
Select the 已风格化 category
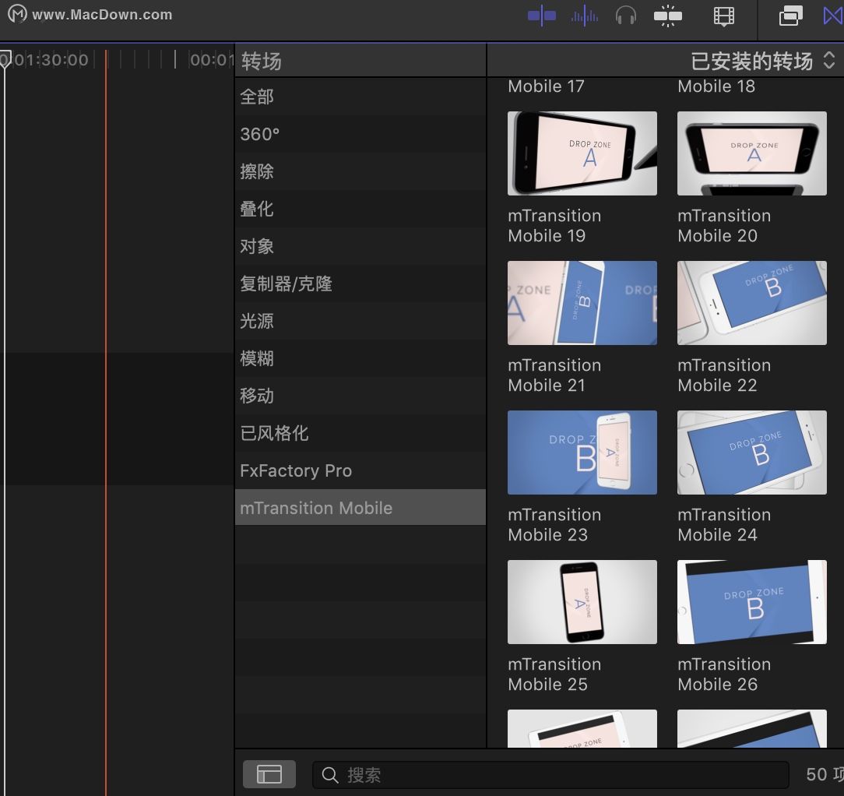click(x=360, y=433)
